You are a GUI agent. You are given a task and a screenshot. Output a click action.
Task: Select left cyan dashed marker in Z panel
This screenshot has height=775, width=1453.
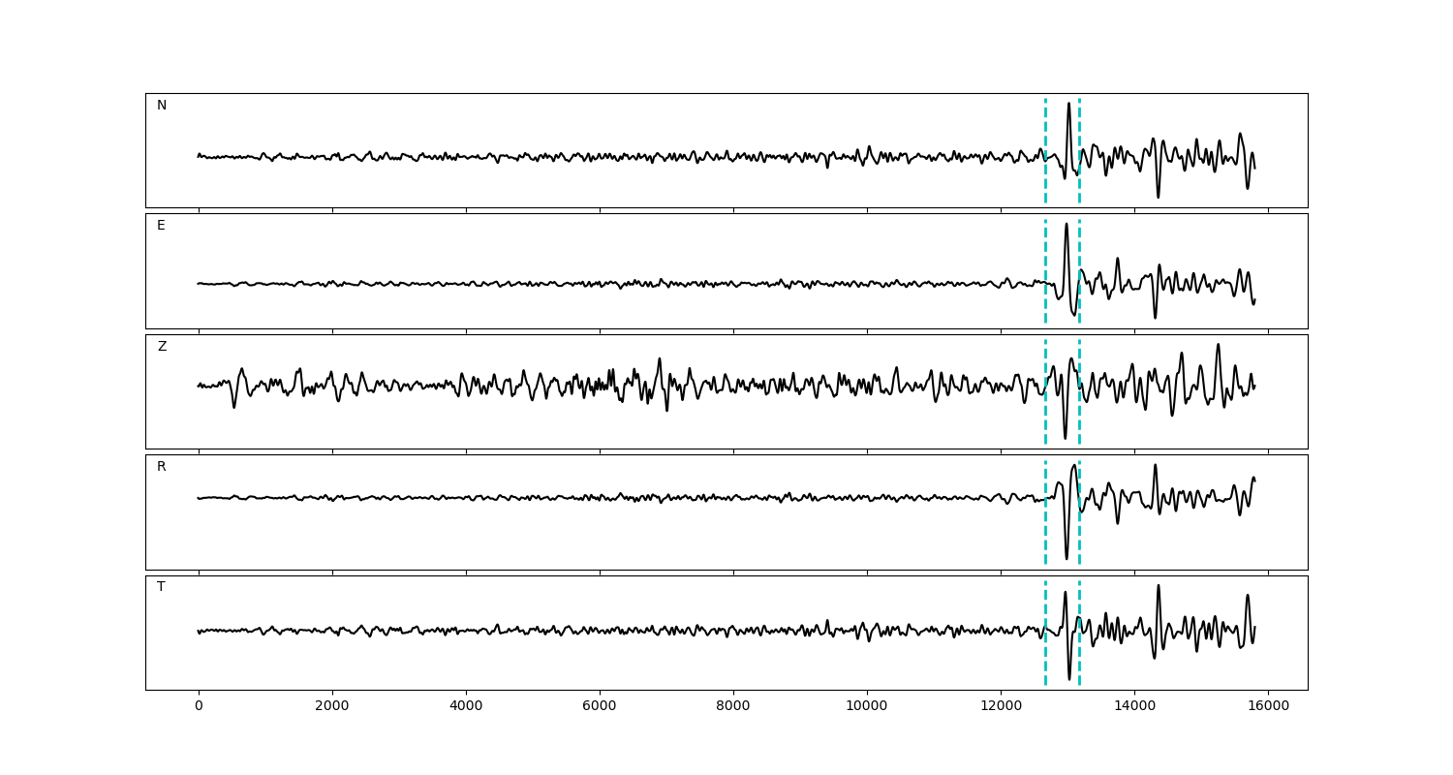click(1045, 417)
